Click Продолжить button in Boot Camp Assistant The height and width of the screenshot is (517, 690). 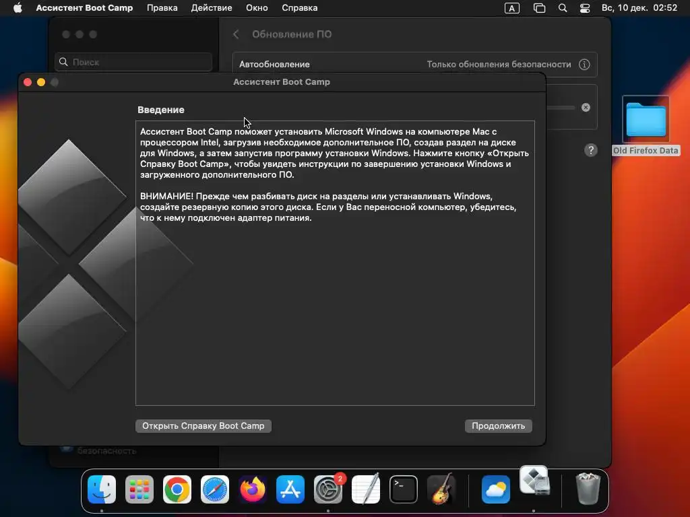click(x=498, y=425)
